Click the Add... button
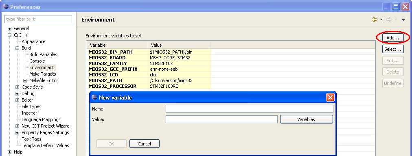Viewport: 412px width, 156px height. (393, 38)
